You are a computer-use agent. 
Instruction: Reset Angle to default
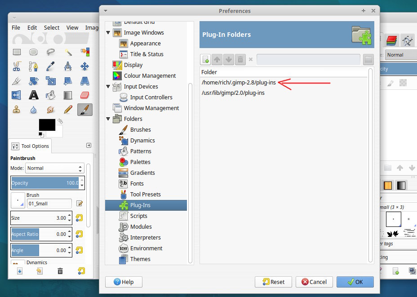pos(79,250)
